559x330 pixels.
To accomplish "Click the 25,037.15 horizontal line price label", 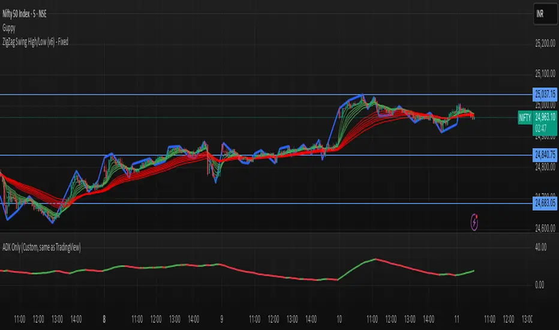I will 545,94.
